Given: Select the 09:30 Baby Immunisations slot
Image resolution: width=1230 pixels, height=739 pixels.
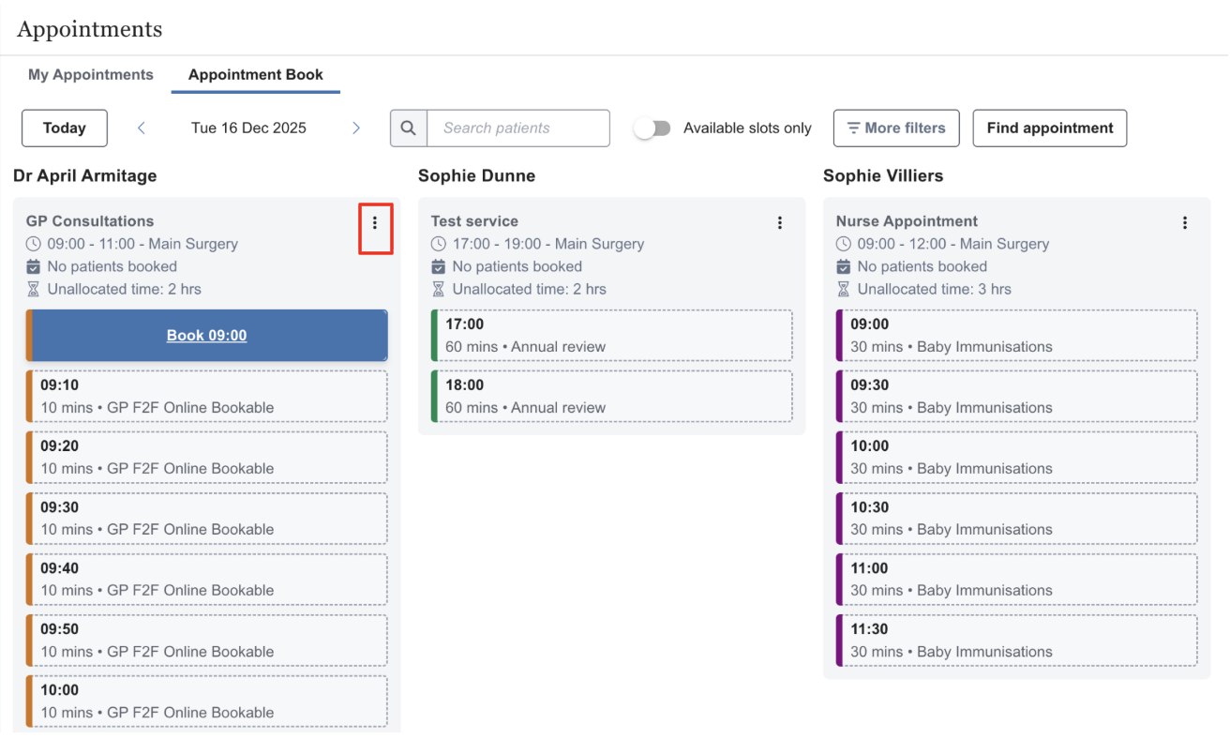Looking at the screenshot, I should click(1016, 397).
